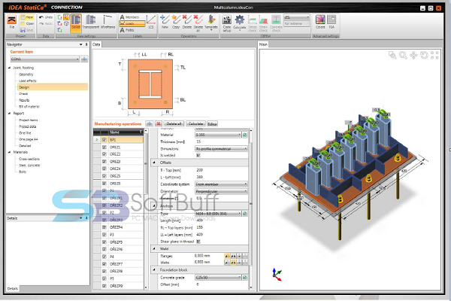Toggle the LCS axes display
451x301 pixels.
point(151,23)
